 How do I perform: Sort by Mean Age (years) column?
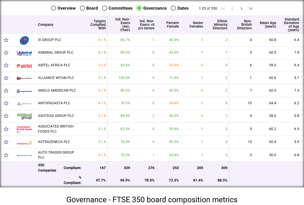point(268,25)
